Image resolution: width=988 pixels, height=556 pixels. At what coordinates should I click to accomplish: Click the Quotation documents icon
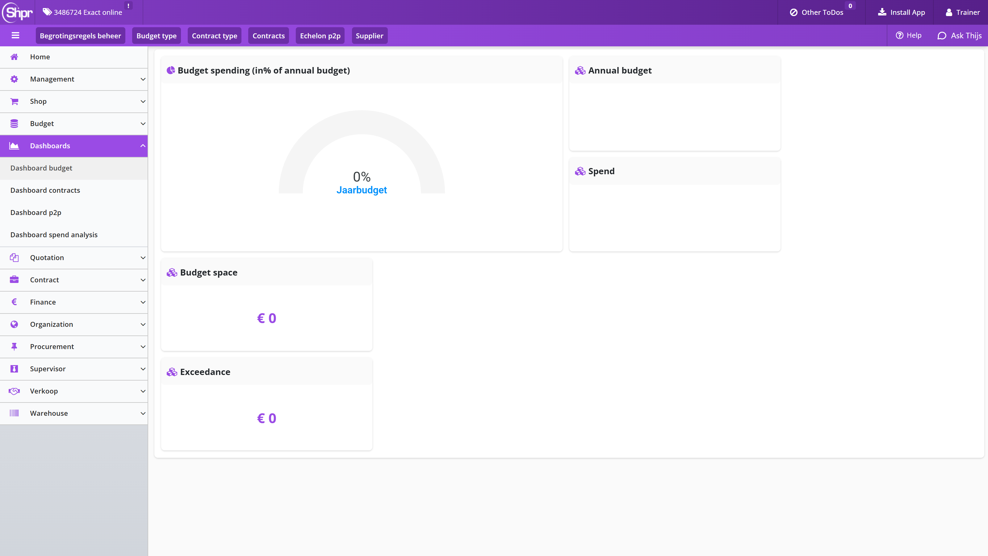[14, 258]
